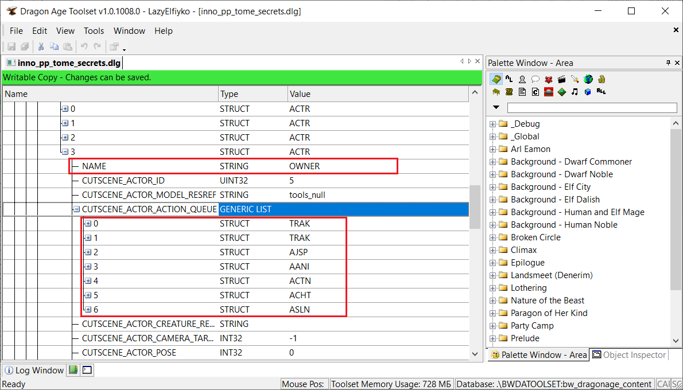This screenshot has height=390, width=683.
Task: Expand the ACHT struct entry
Action: coord(88,295)
